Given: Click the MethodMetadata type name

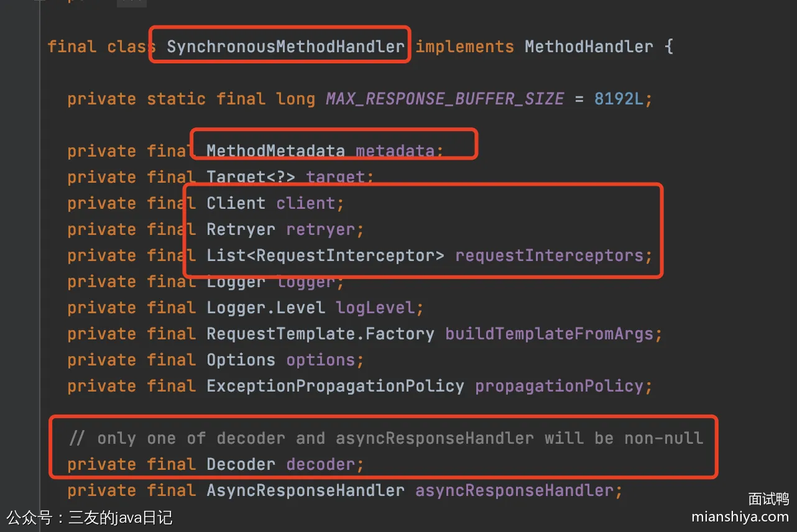Looking at the screenshot, I should pyautogui.click(x=275, y=151).
